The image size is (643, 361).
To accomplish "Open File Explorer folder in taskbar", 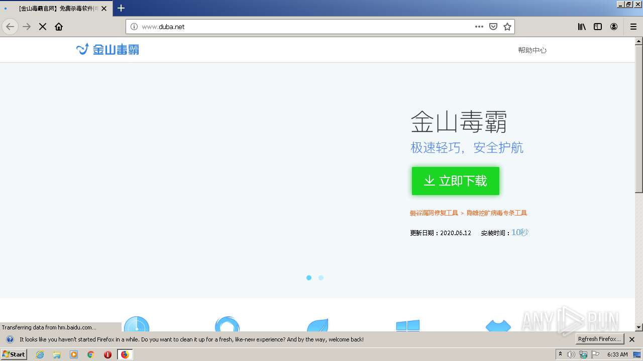I will [57, 354].
